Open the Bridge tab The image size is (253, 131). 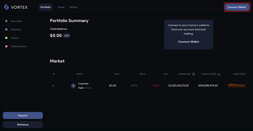(x=73, y=7)
